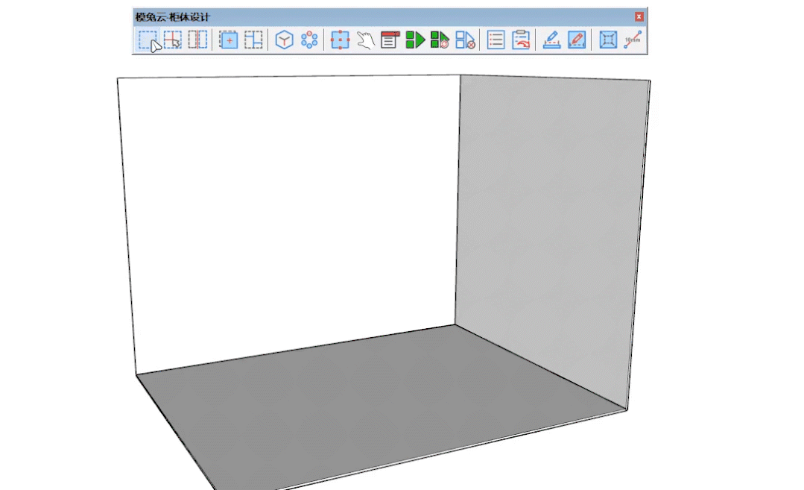Open the red-header list panel icon

tap(390, 40)
